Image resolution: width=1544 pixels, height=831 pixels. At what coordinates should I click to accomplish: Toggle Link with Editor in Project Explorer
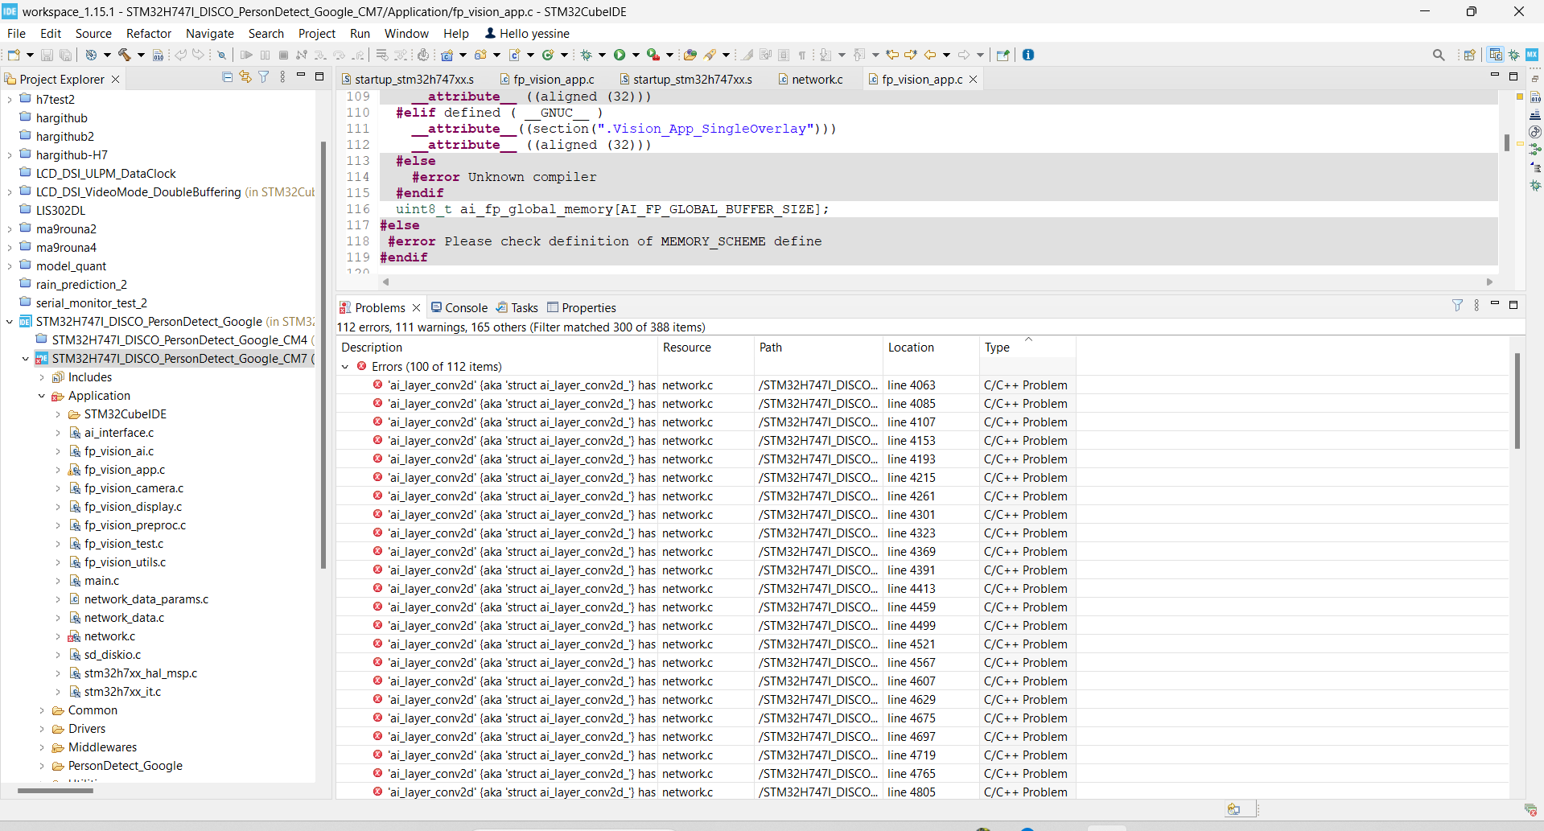[245, 77]
